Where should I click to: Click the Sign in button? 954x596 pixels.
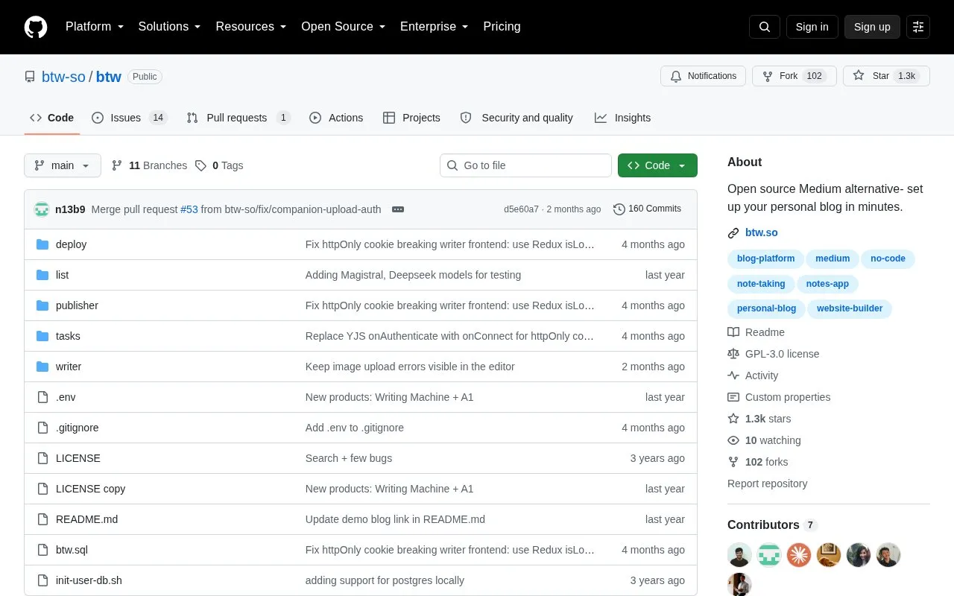point(812,27)
